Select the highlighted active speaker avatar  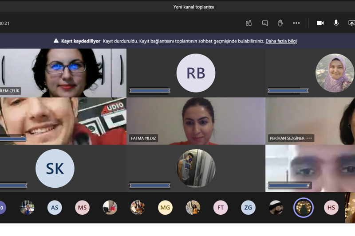(304, 207)
